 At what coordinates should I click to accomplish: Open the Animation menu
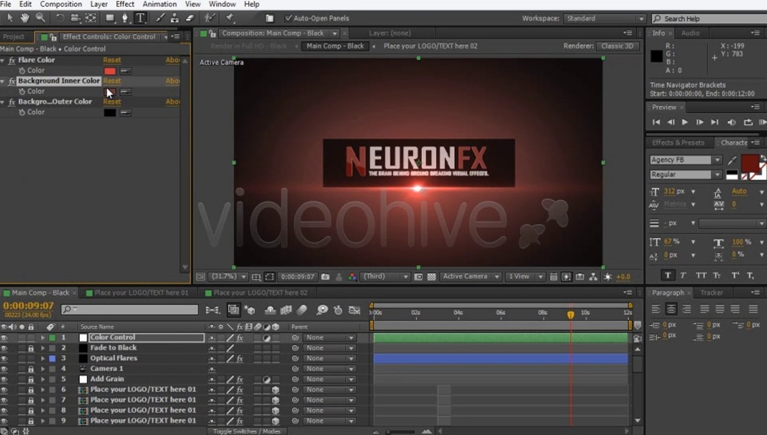(159, 4)
